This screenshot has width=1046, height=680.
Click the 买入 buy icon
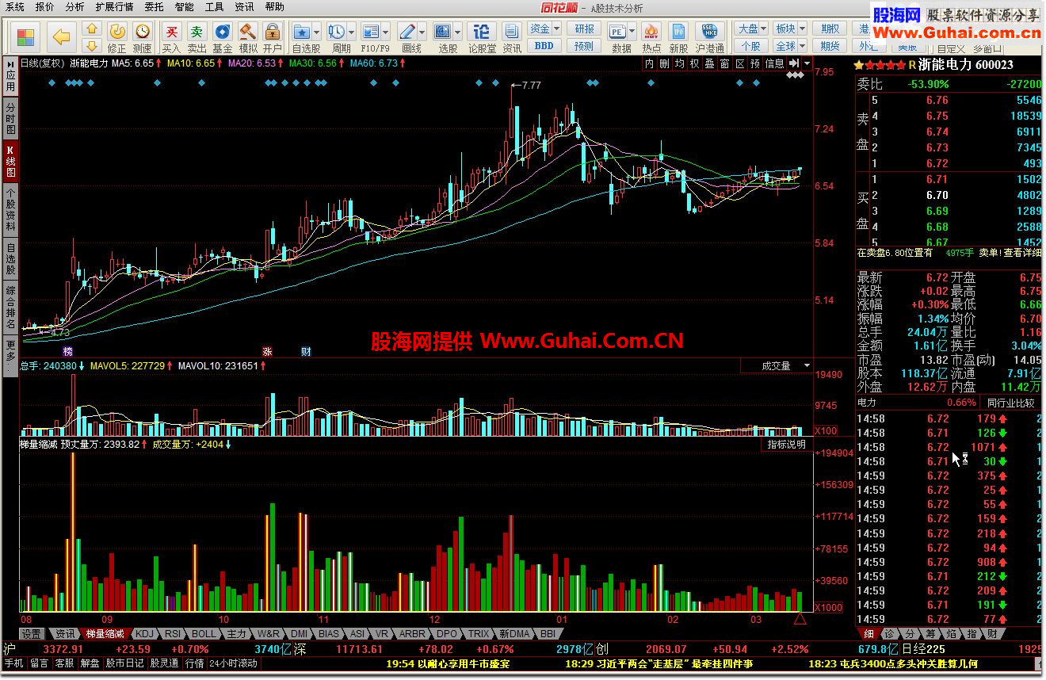click(171, 36)
